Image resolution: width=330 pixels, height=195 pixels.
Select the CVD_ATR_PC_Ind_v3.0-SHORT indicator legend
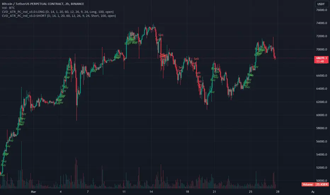coord(59,16)
